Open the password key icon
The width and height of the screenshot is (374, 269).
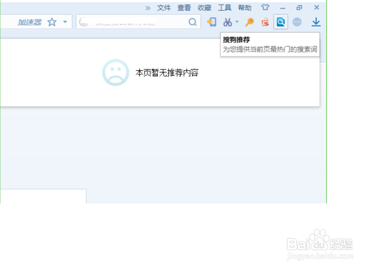pyautogui.click(x=250, y=22)
